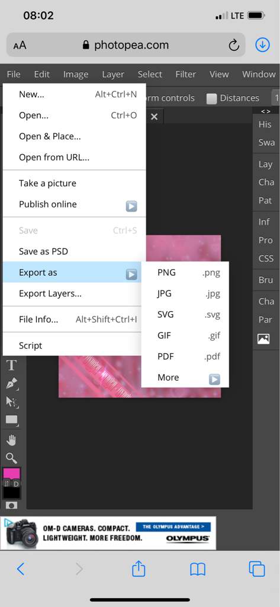The height and width of the screenshot is (607, 280).
Task: Select the Pen tool
Action: (12, 384)
